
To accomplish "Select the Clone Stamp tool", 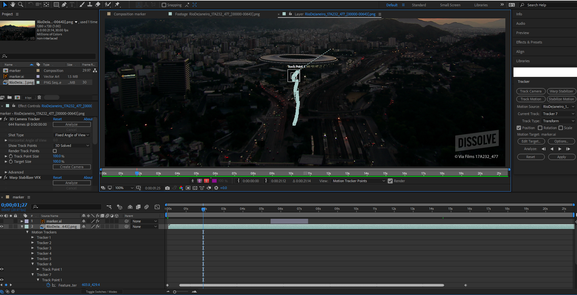I will (x=90, y=5).
